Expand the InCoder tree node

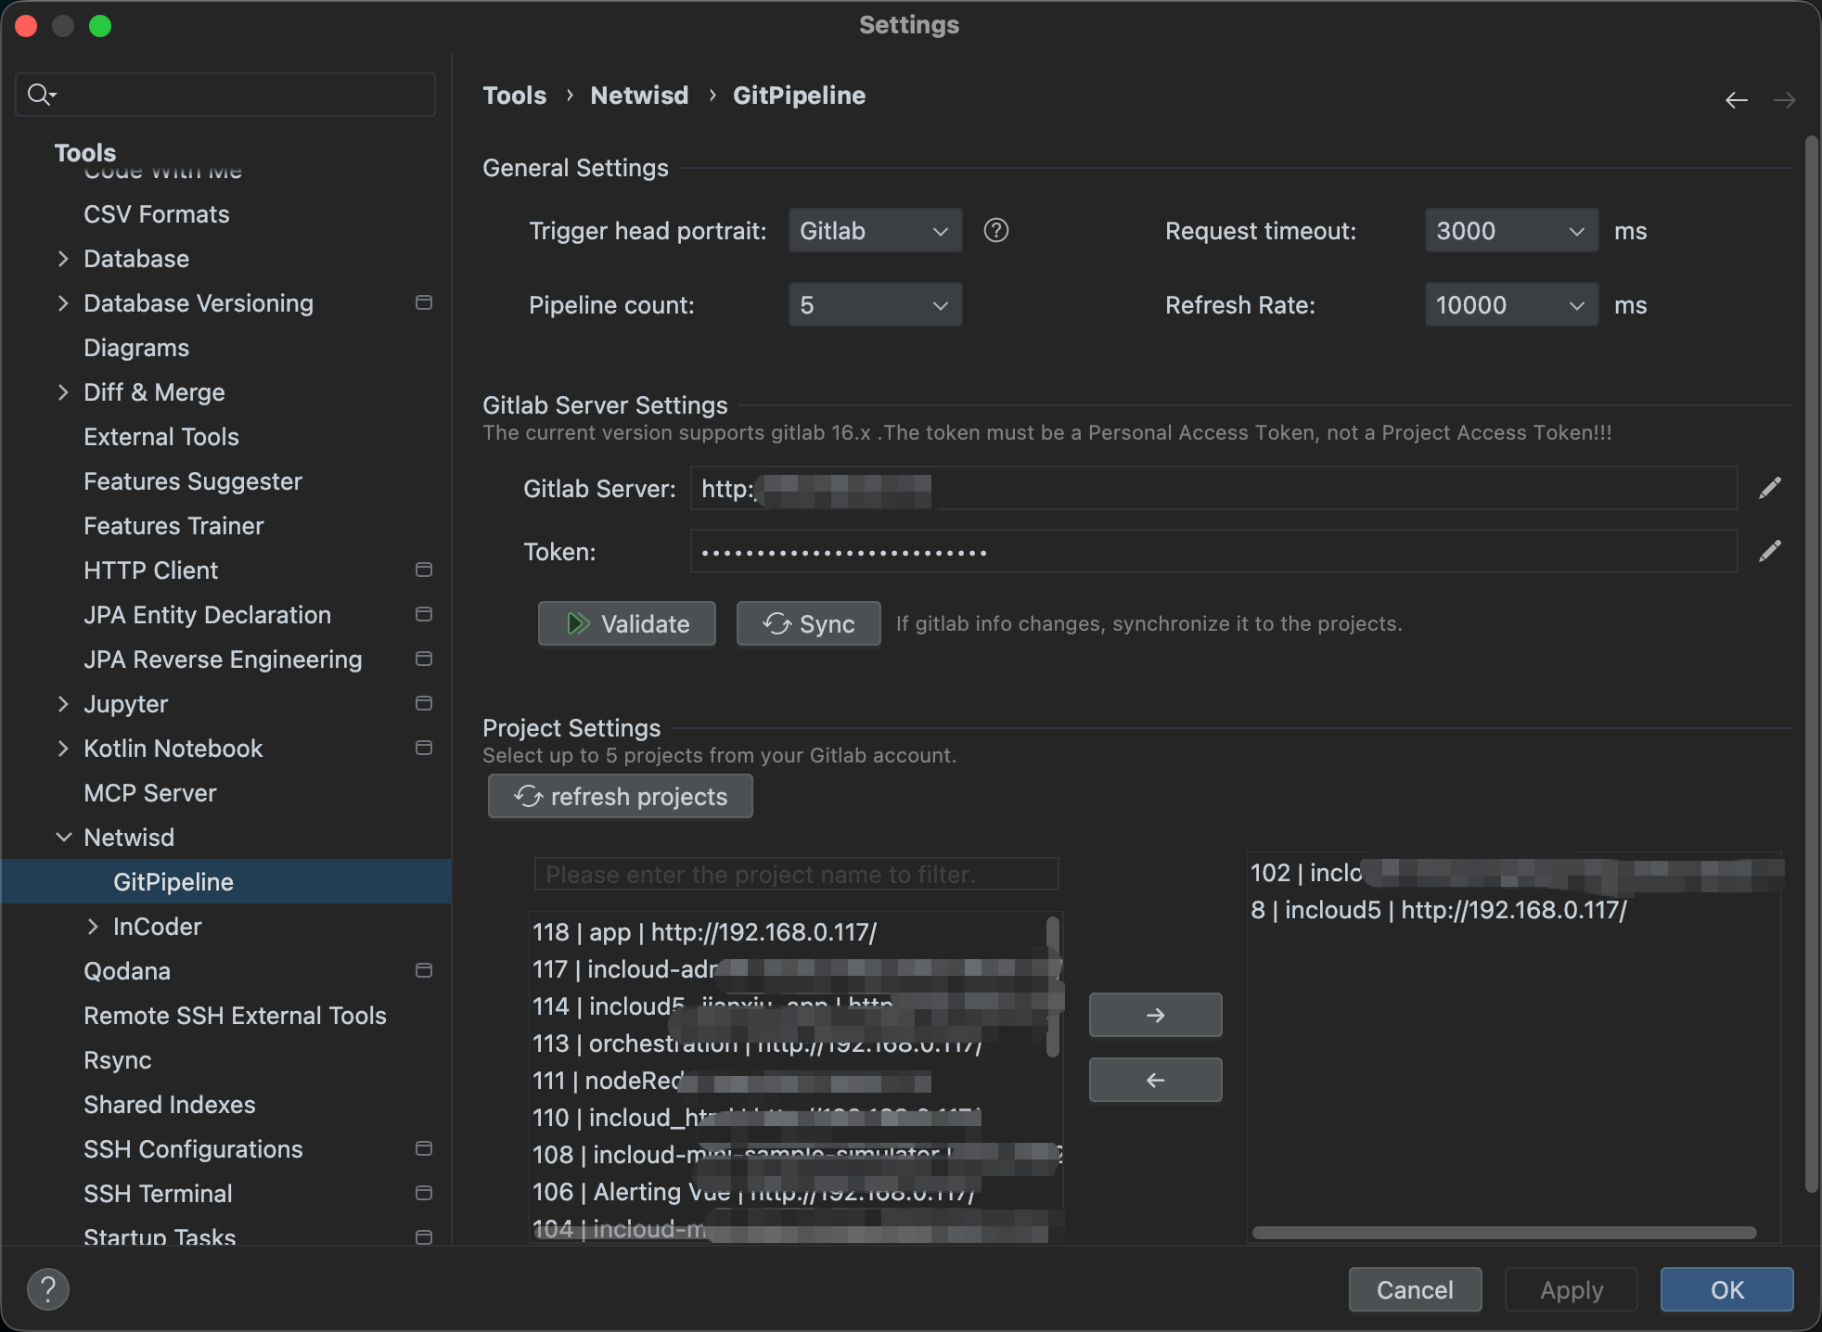[x=93, y=927]
